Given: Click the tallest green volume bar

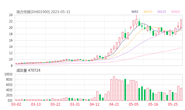Looking at the screenshot, I should (x=125, y=90).
